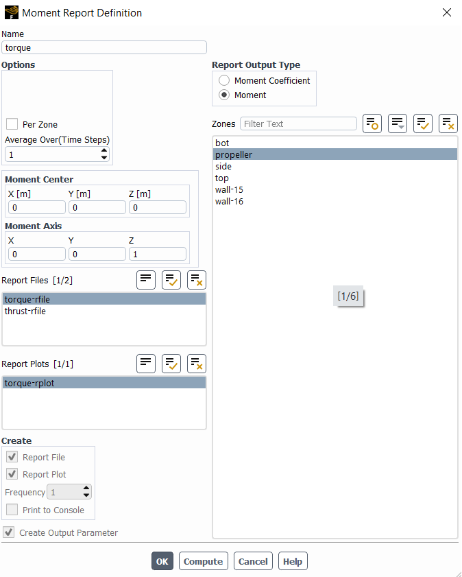Decrease the Frequency spinner value
462x577 pixels.
(x=86, y=495)
